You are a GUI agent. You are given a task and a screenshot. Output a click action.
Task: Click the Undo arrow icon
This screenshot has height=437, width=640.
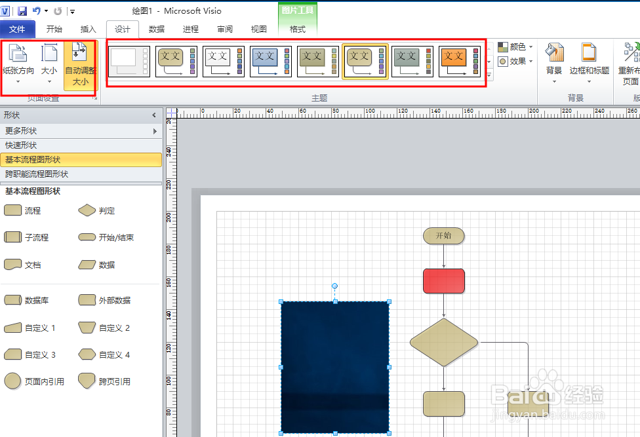click(x=37, y=11)
